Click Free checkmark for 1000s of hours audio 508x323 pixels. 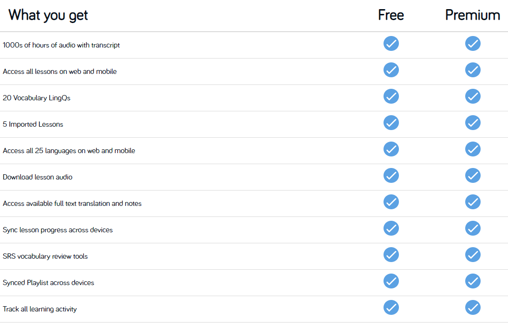click(x=391, y=44)
